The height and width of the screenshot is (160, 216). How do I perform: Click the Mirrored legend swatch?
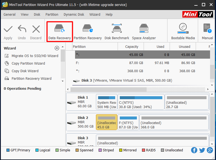click(x=121, y=150)
